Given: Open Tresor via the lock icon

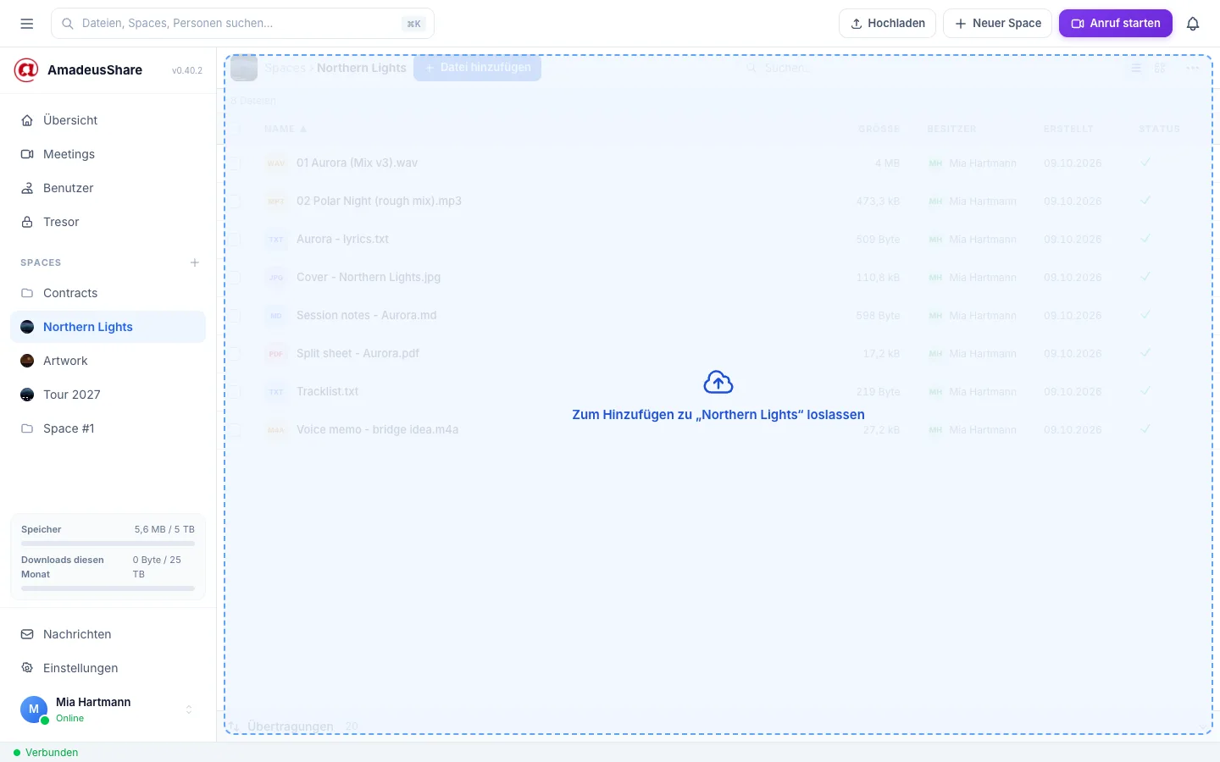Looking at the screenshot, I should 27,222.
